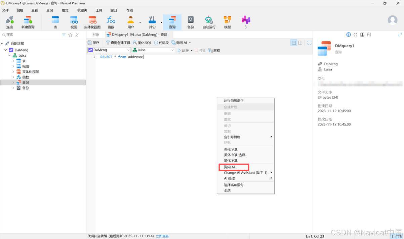This screenshot has height=239, width=404.
Task: Toggle the left status bar pane button
Action: click(394, 236)
